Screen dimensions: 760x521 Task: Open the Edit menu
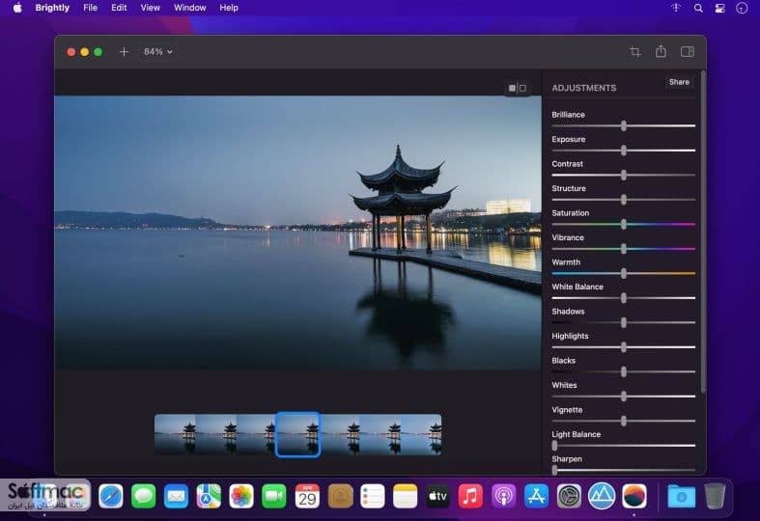point(119,8)
